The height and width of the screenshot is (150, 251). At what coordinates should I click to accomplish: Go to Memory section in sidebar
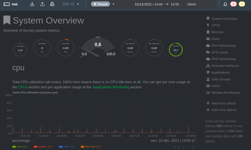pyautogui.click(x=217, y=32)
